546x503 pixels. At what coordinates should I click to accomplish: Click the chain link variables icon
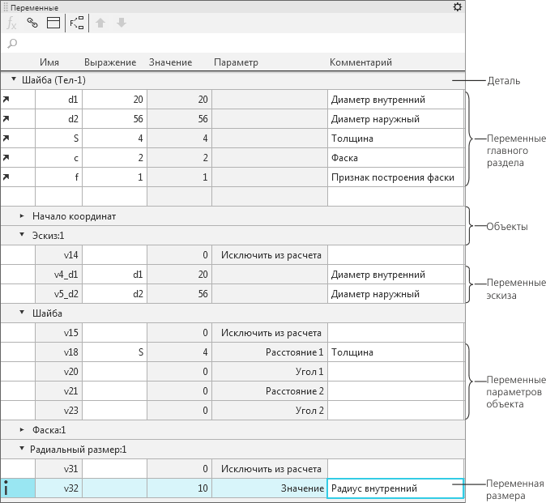point(32,23)
